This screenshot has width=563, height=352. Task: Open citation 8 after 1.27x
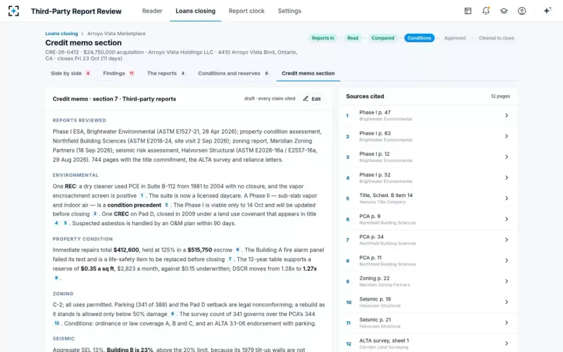[56, 278]
